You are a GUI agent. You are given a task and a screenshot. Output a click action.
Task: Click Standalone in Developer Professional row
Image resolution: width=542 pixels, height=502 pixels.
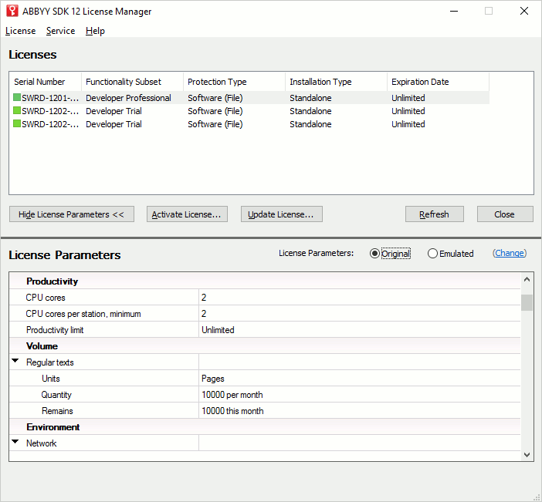[310, 98]
